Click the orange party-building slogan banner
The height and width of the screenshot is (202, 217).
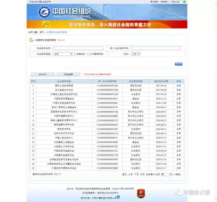coord(107,24)
